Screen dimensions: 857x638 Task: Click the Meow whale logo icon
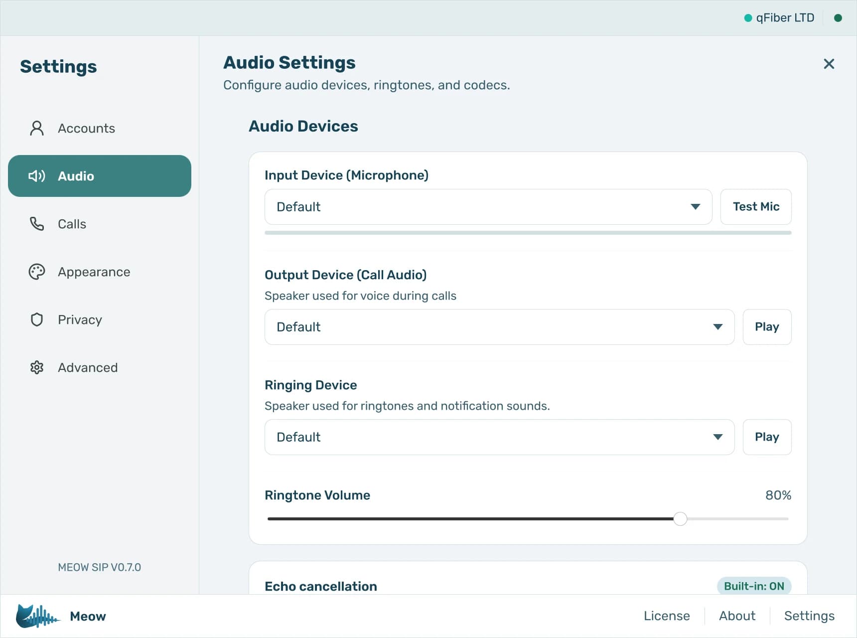pos(37,616)
